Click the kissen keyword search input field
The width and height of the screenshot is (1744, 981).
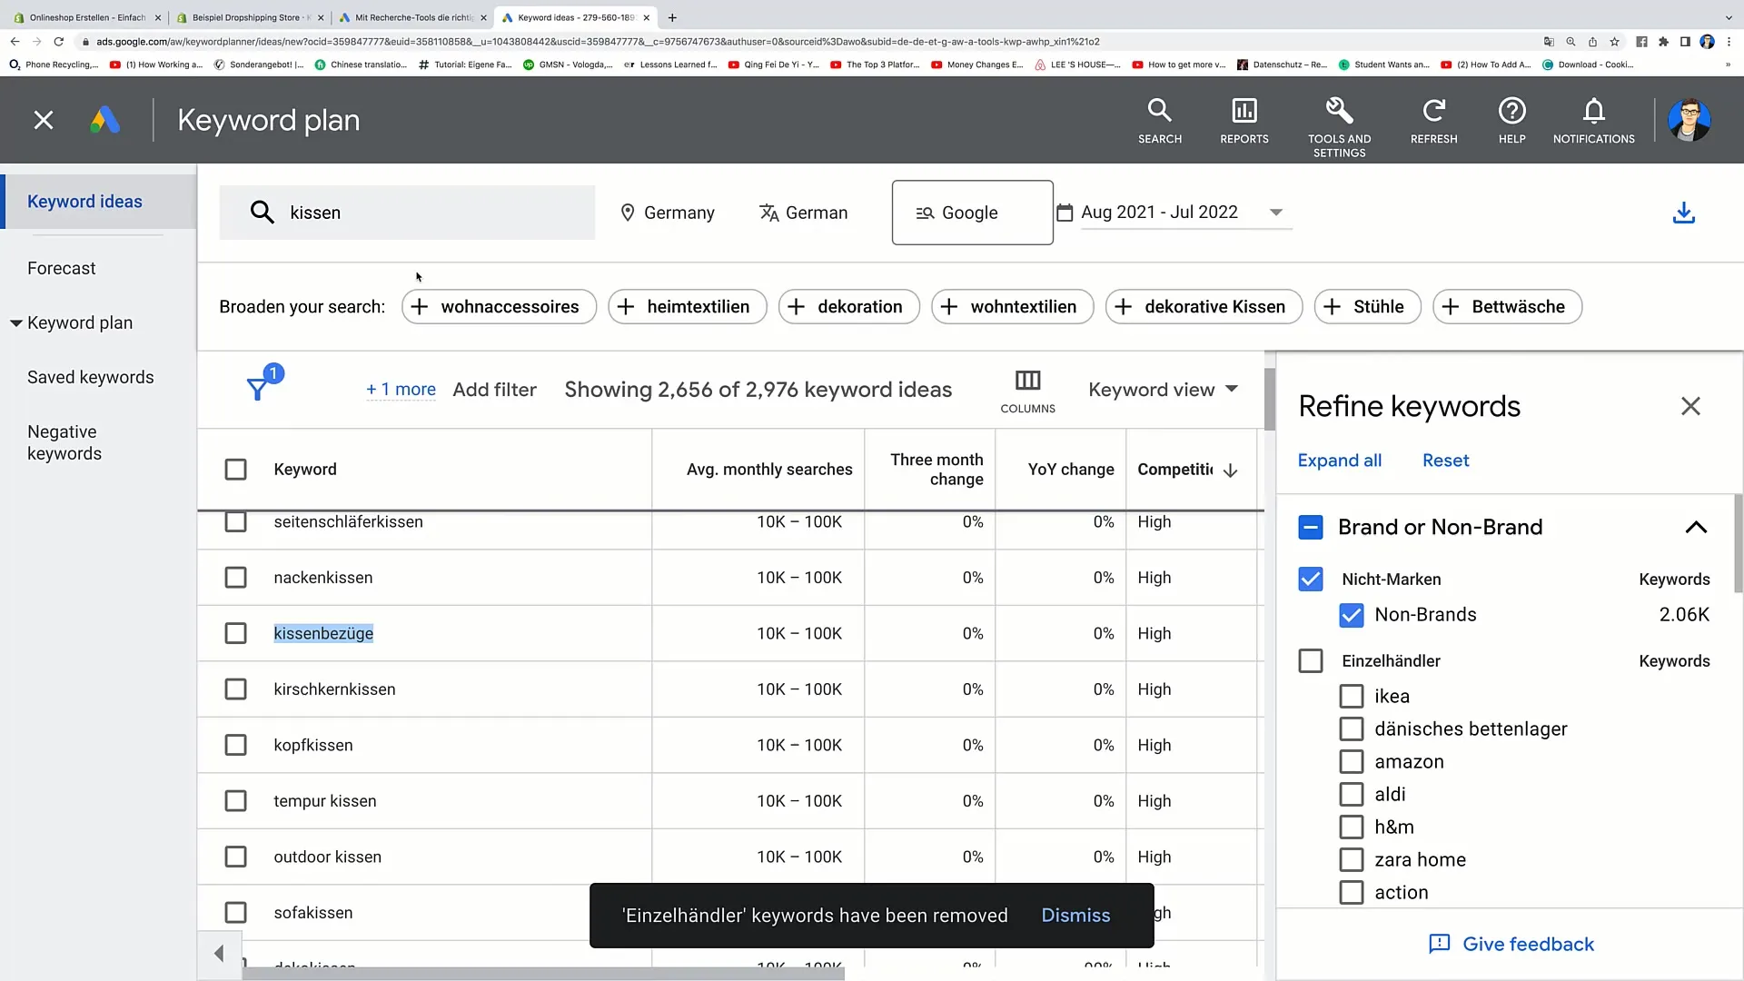(407, 212)
